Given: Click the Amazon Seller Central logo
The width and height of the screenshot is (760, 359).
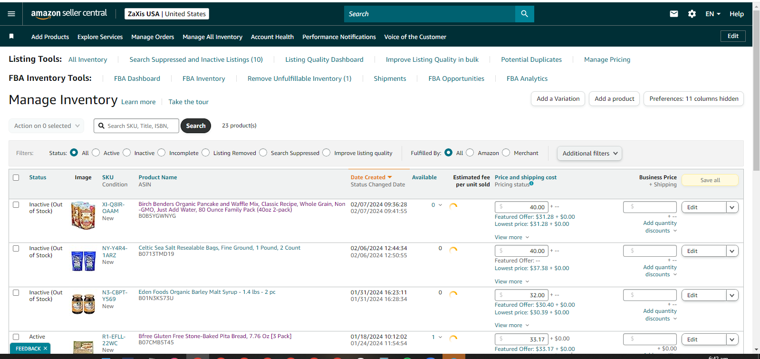Looking at the screenshot, I should pos(69,14).
